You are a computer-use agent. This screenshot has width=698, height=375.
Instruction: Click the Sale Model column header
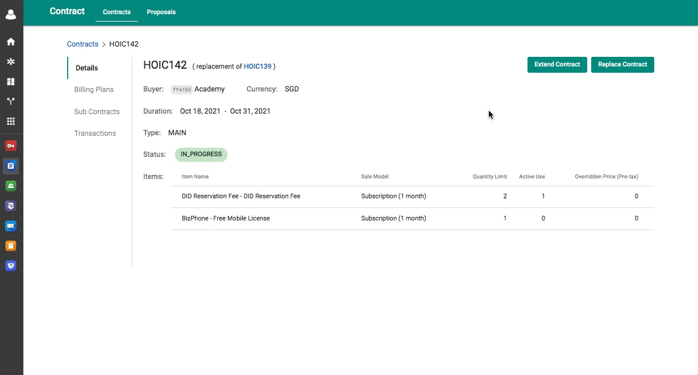375,177
